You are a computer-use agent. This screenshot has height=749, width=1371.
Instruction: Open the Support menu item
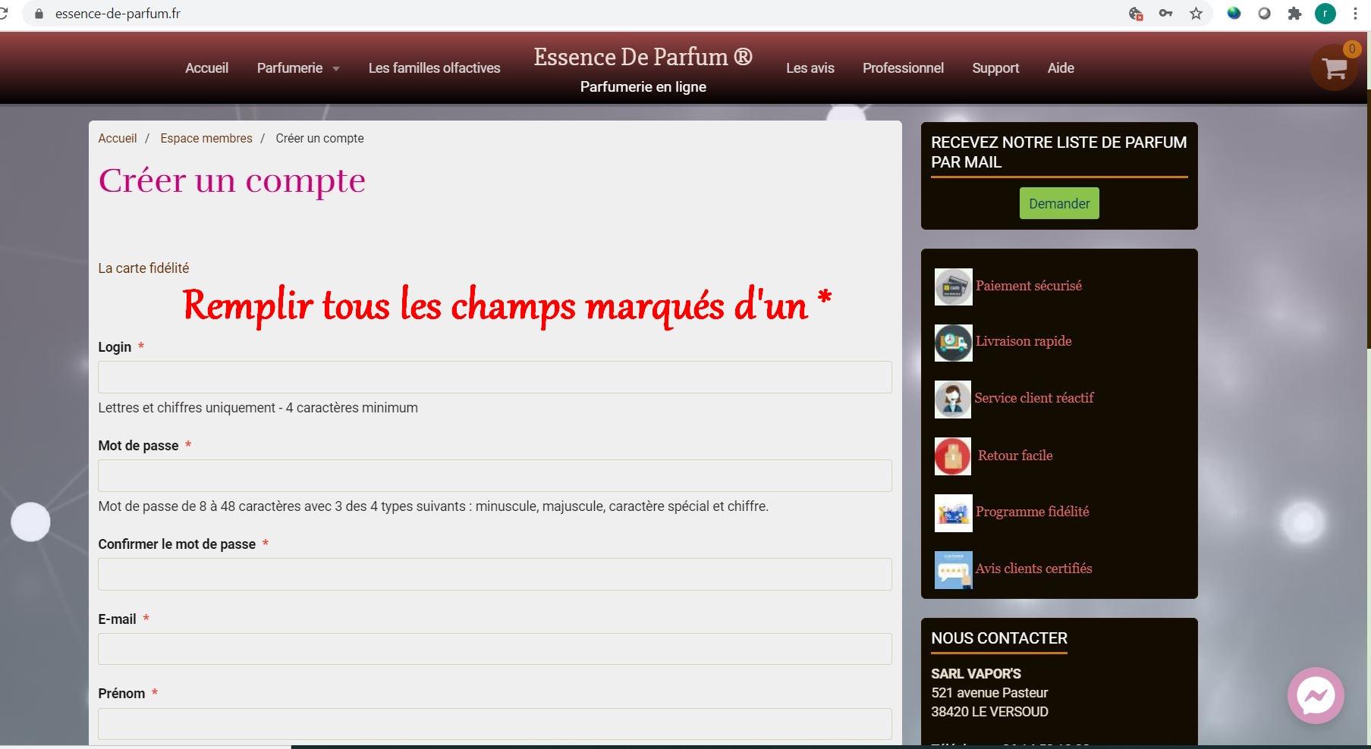click(x=995, y=68)
